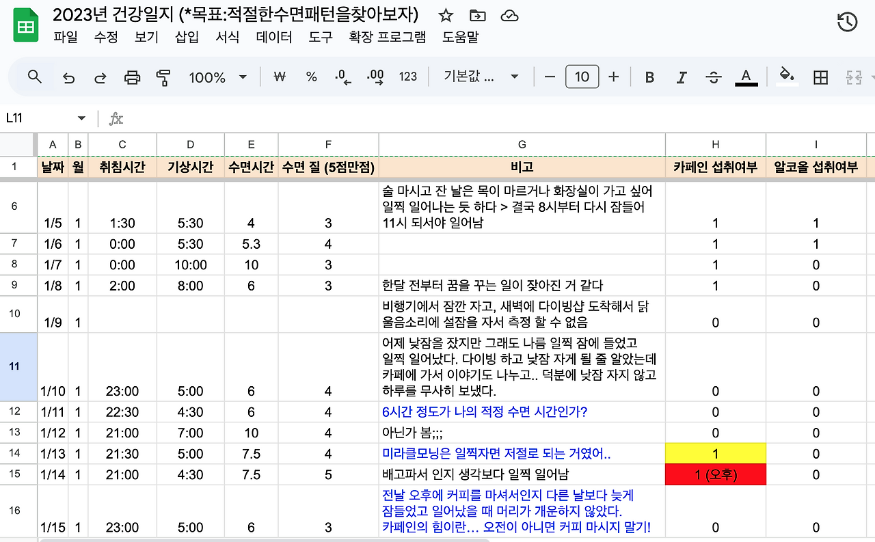Open the merge cells tool
The height and width of the screenshot is (542, 875).
pos(854,77)
